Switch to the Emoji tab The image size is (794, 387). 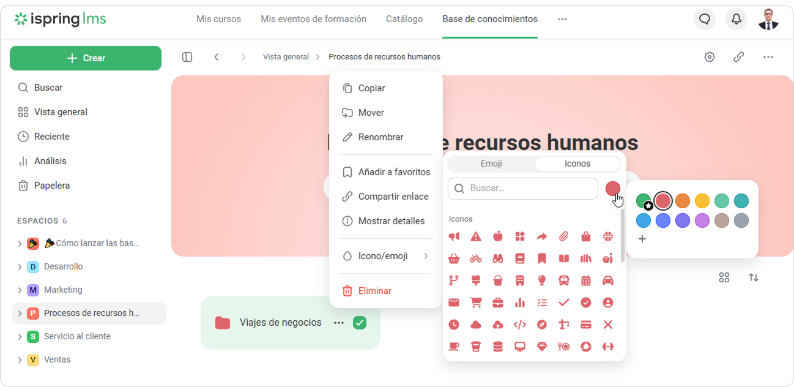click(x=491, y=163)
